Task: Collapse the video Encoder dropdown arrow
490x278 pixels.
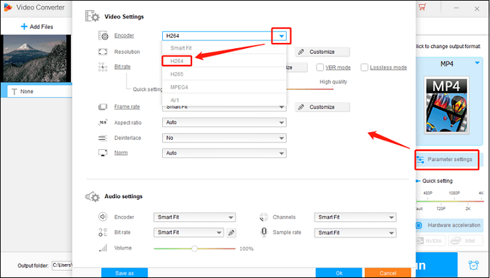Action: (281, 36)
